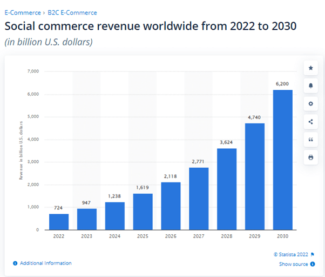Click the Additional Information link

[46, 263]
